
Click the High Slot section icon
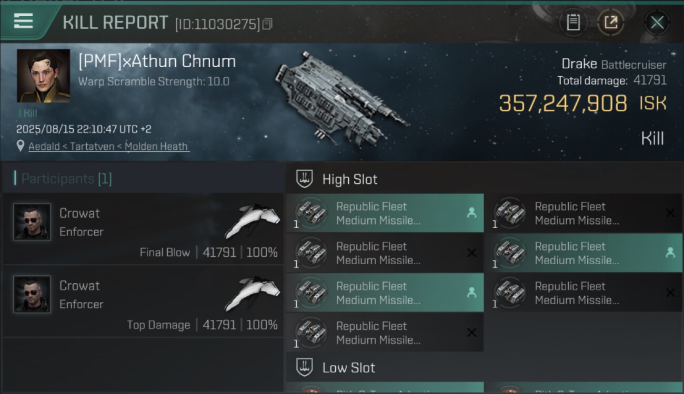click(305, 179)
